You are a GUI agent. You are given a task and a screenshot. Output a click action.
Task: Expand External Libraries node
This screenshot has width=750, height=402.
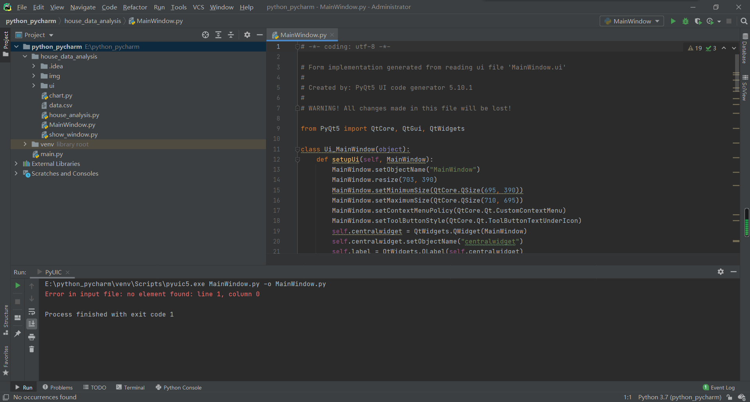point(16,164)
